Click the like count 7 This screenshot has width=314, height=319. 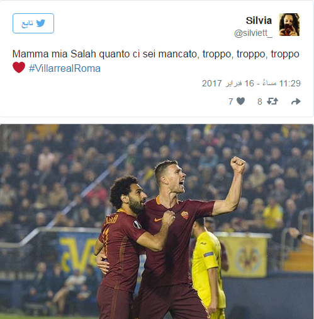tap(231, 101)
